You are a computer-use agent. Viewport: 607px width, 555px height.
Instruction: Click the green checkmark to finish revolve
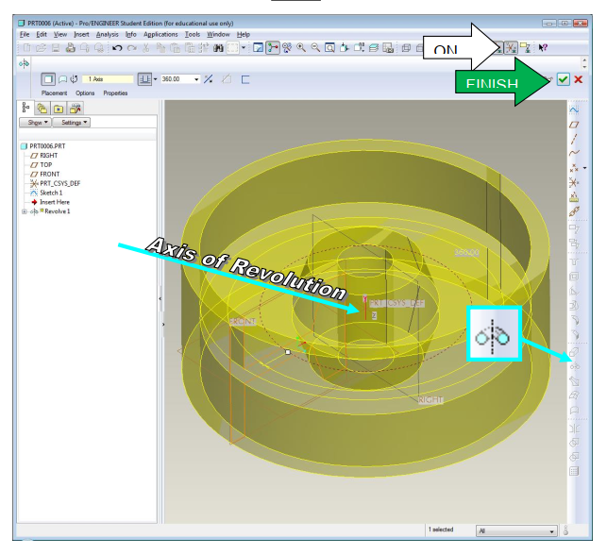[563, 80]
